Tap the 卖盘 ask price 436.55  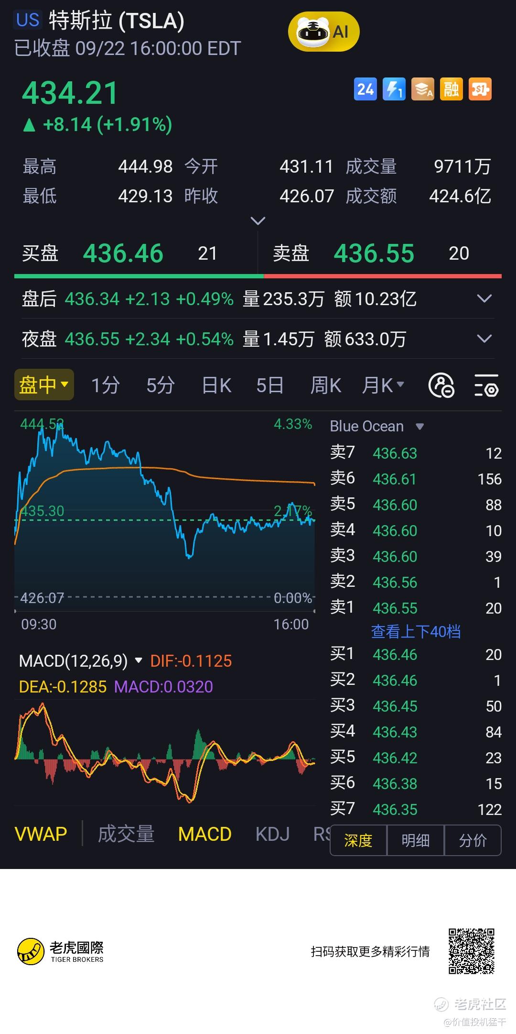pyautogui.click(x=374, y=253)
